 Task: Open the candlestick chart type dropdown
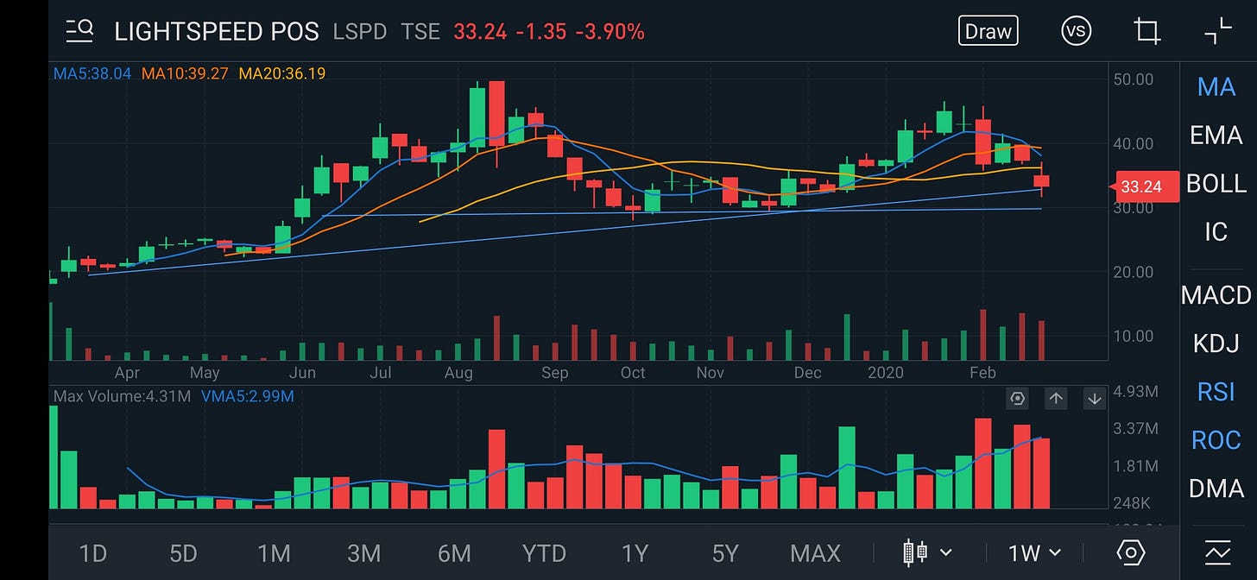(927, 552)
